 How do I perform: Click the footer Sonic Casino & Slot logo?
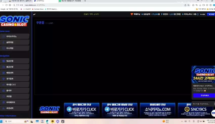[49, 110]
